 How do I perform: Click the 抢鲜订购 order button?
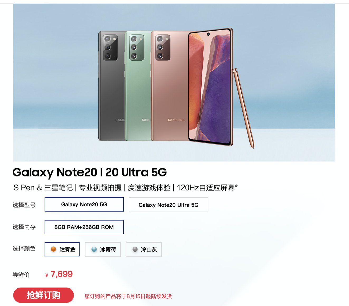point(44,295)
